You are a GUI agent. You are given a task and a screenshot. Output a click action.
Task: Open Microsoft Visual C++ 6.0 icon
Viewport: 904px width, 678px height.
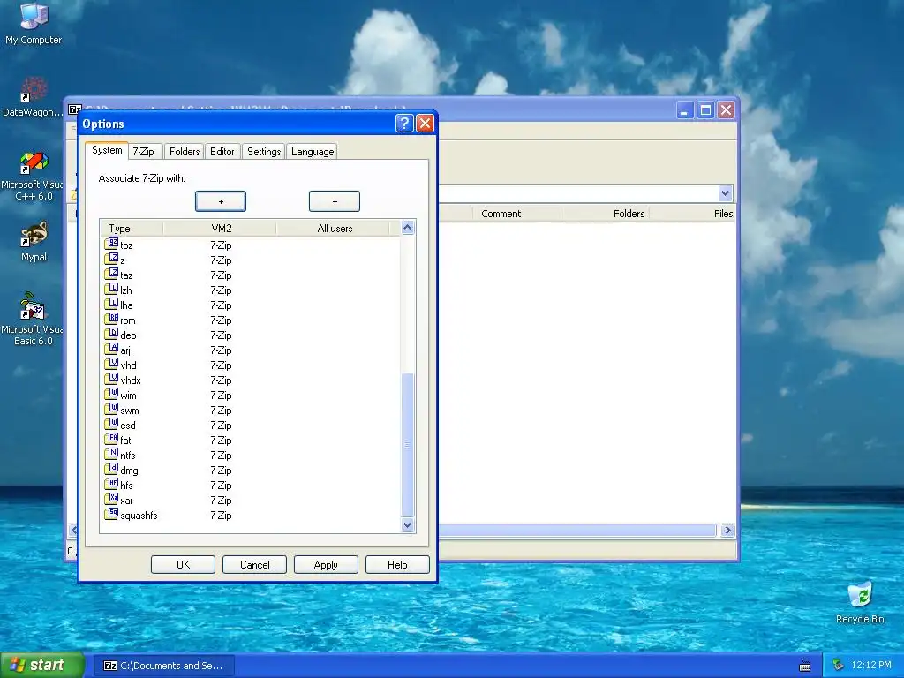point(33,176)
